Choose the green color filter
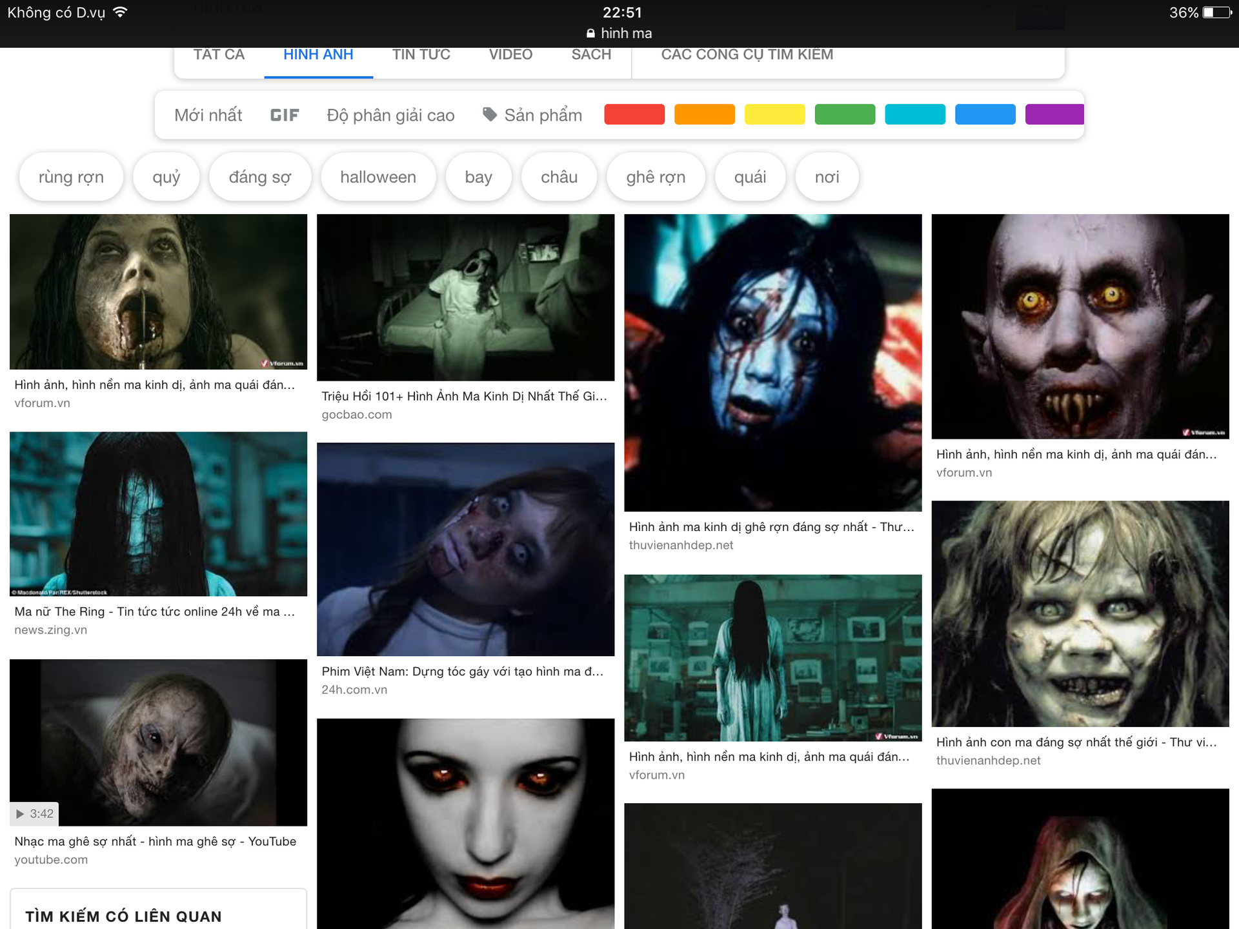 tap(845, 114)
